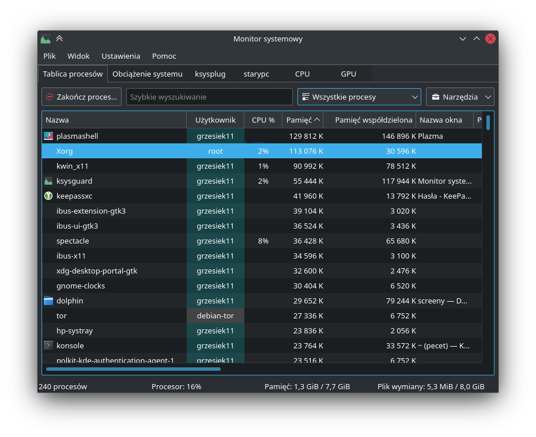Image resolution: width=536 pixels, height=437 pixels.
Task: Click the plasmashell process icon
Action: coord(48,136)
